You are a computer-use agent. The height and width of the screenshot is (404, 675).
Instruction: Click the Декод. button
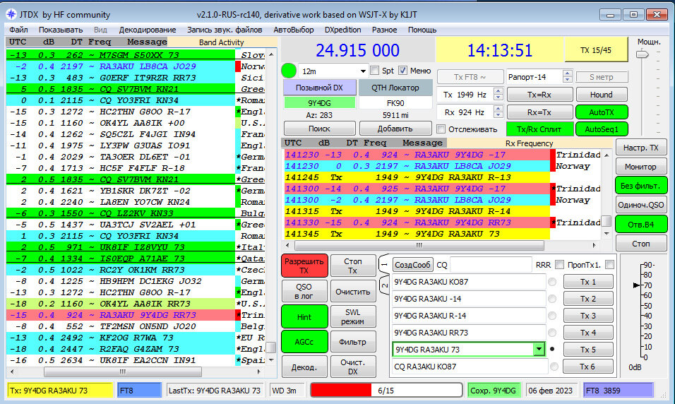pos(304,367)
